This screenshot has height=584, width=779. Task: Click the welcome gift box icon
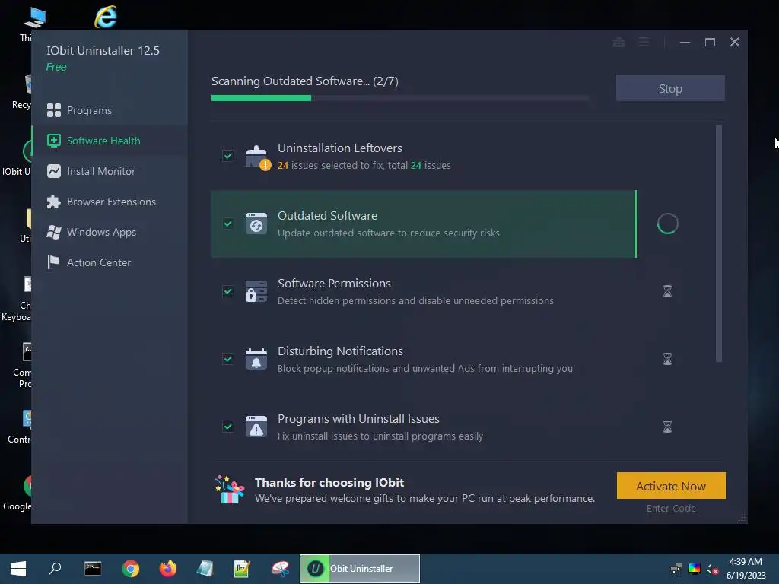point(230,490)
